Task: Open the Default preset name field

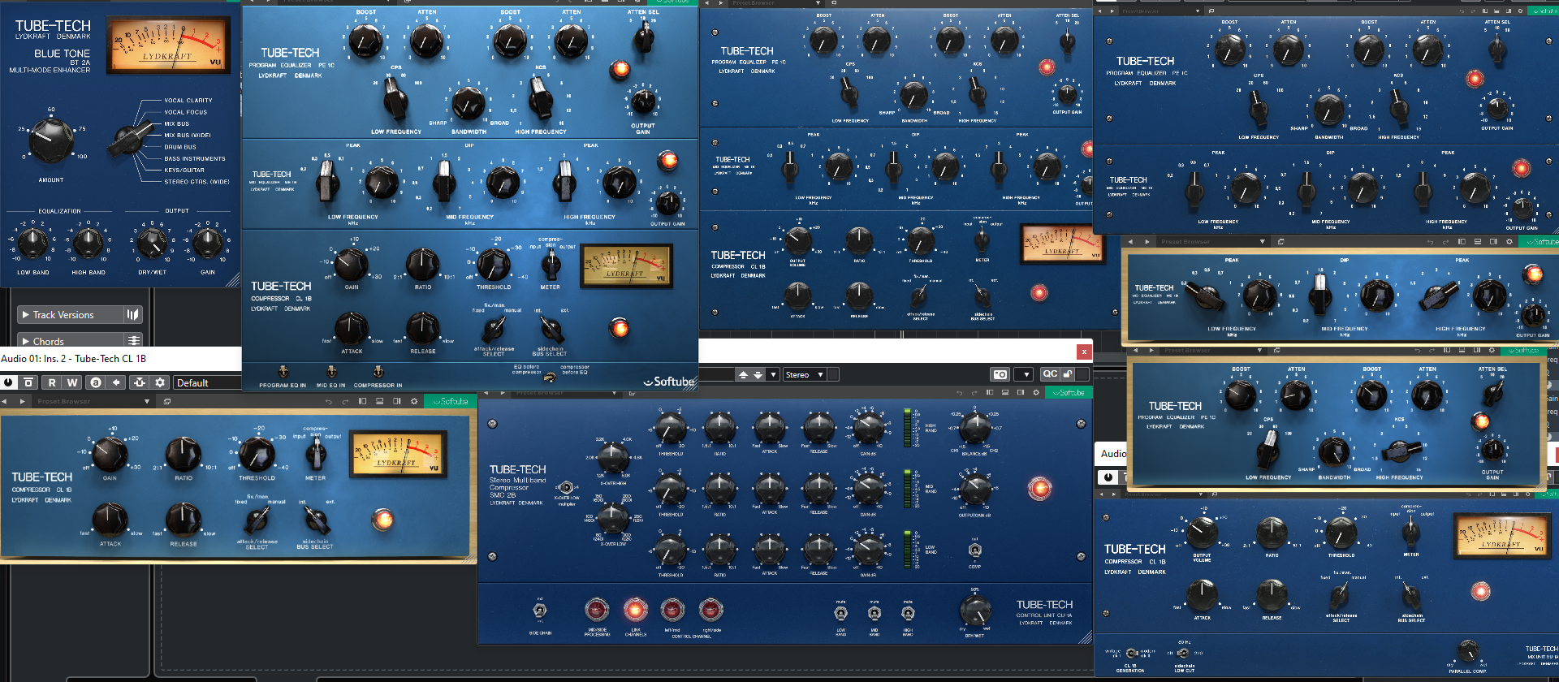Action: coord(208,383)
